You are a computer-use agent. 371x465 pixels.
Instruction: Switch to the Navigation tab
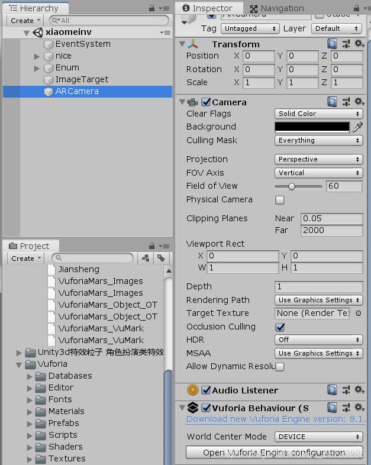click(x=277, y=9)
